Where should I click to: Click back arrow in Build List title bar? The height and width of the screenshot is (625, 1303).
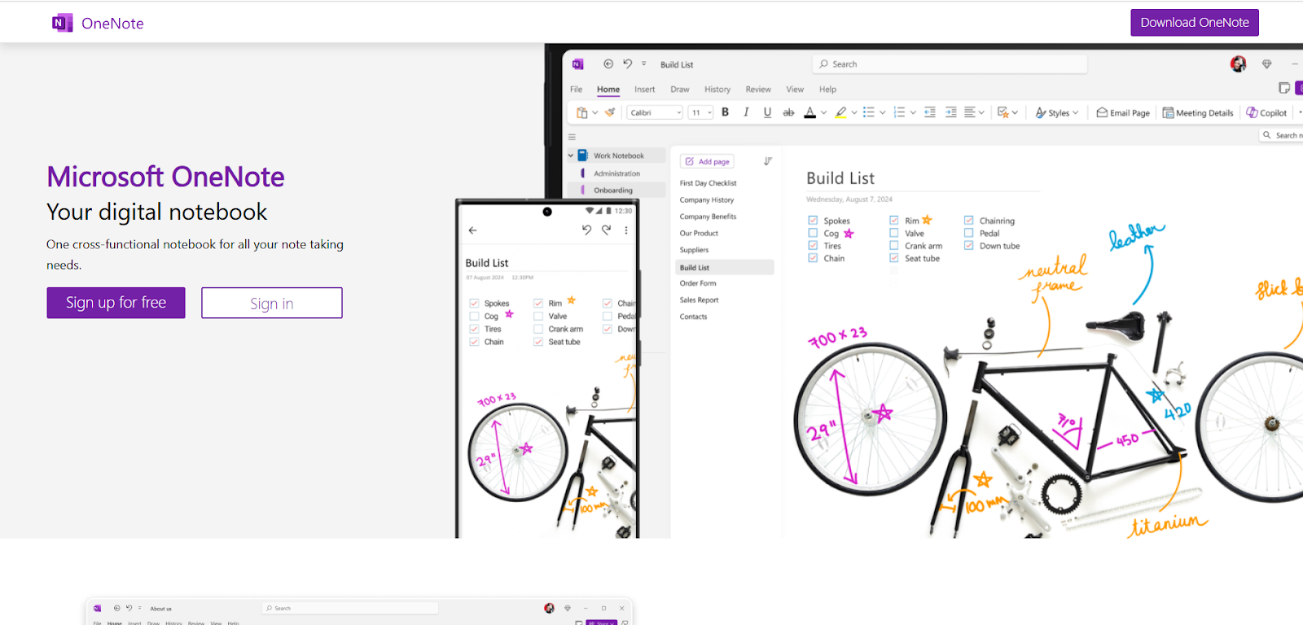[608, 63]
